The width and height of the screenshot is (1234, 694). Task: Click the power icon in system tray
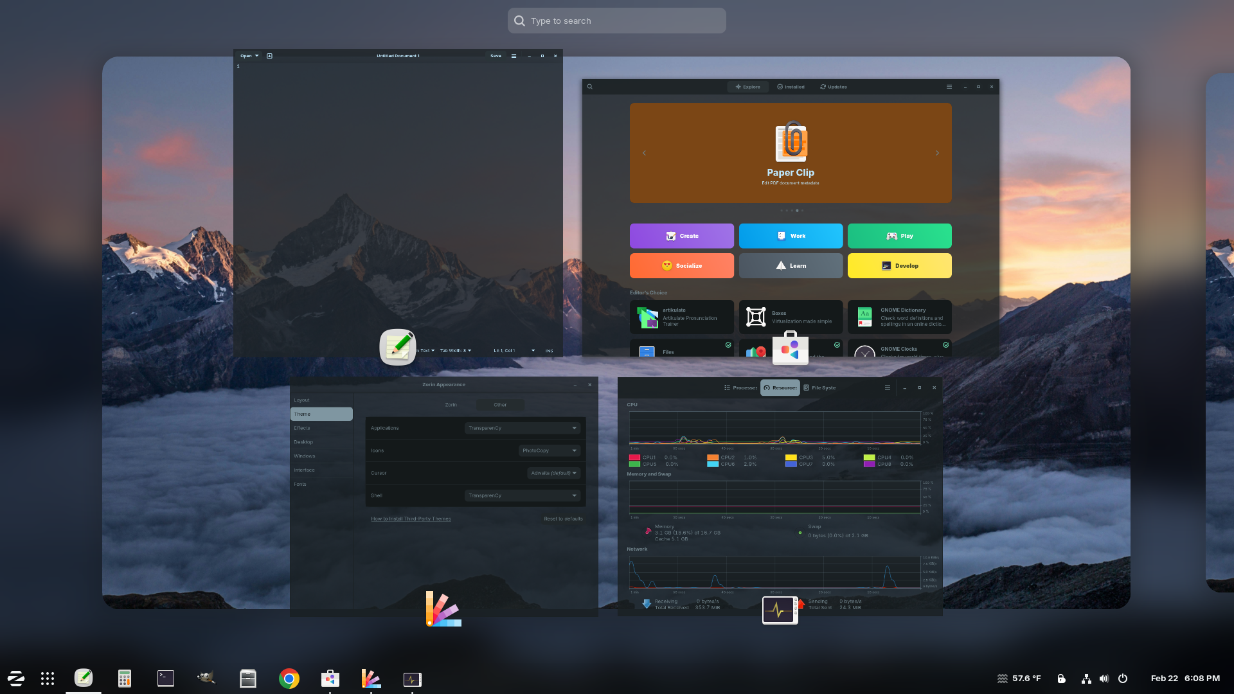1123,679
